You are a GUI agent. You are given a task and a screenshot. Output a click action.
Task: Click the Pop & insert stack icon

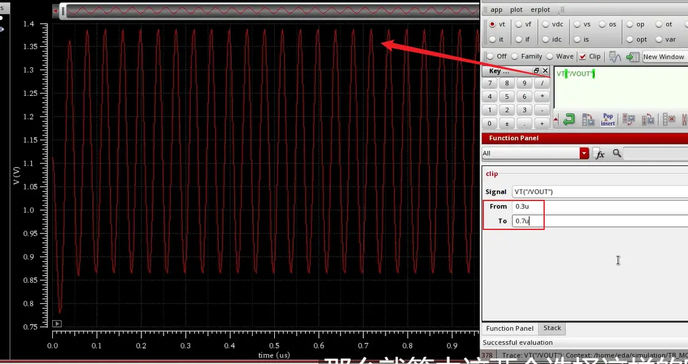tap(607, 120)
